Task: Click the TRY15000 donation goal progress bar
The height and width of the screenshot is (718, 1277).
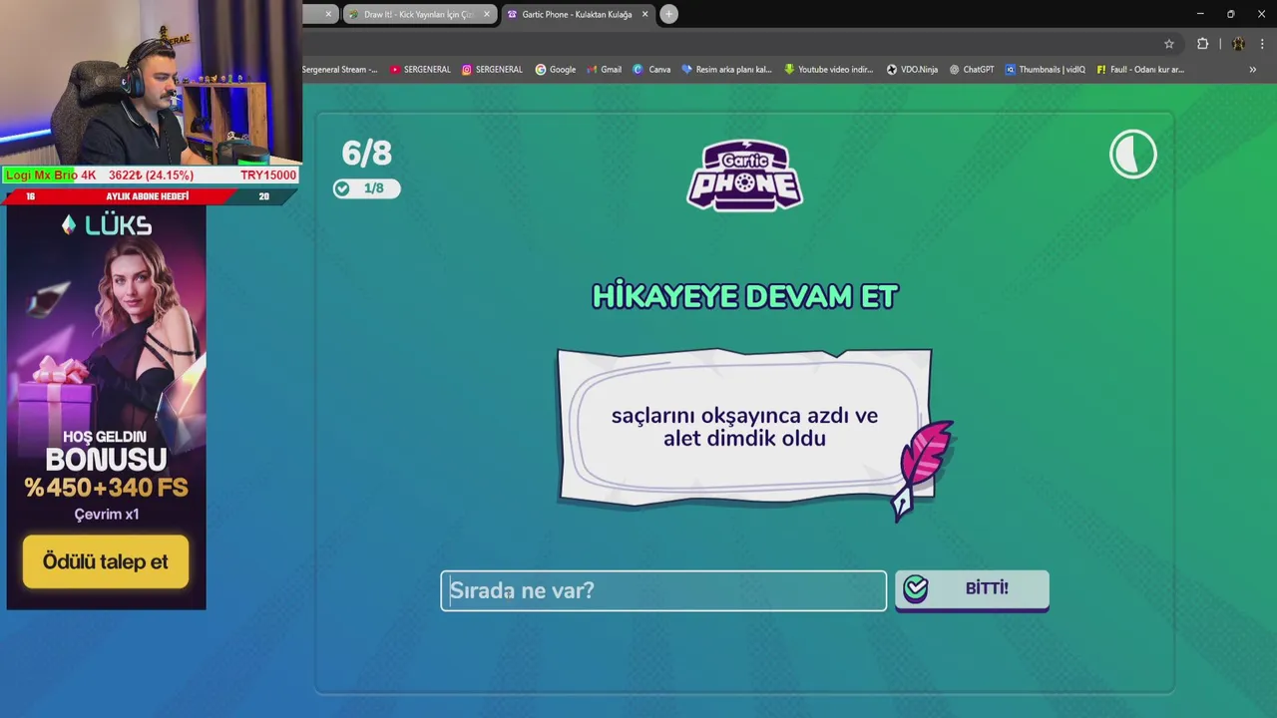Action: click(151, 175)
